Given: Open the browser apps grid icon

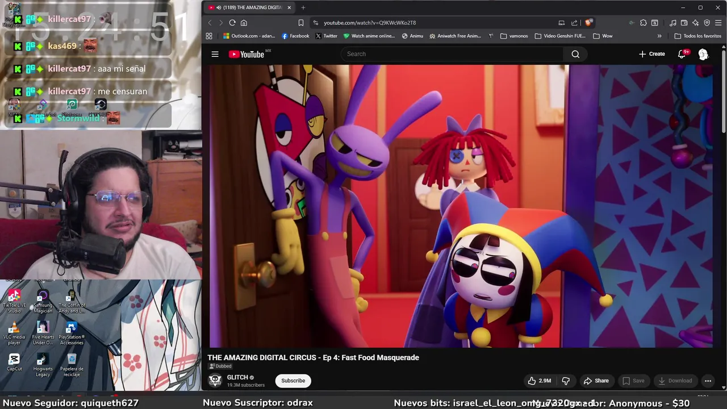Looking at the screenshot, I should (209, 36).
